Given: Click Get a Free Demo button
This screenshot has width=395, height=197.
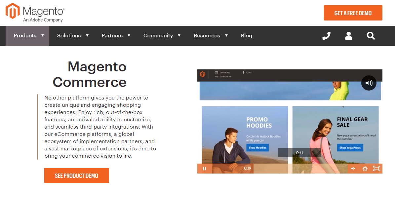Looking at the screenshot, I should (353, 13).
